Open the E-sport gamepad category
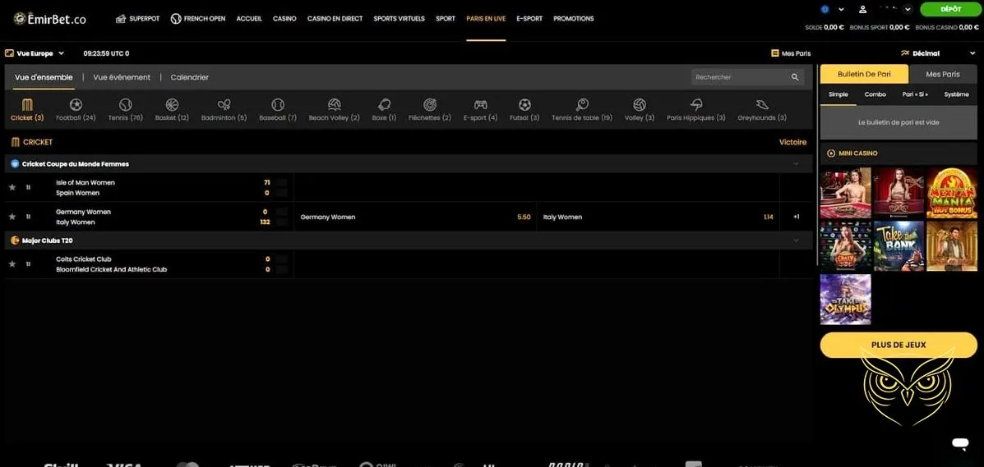This screenshot has height=467, width=984. click(480, 106)
